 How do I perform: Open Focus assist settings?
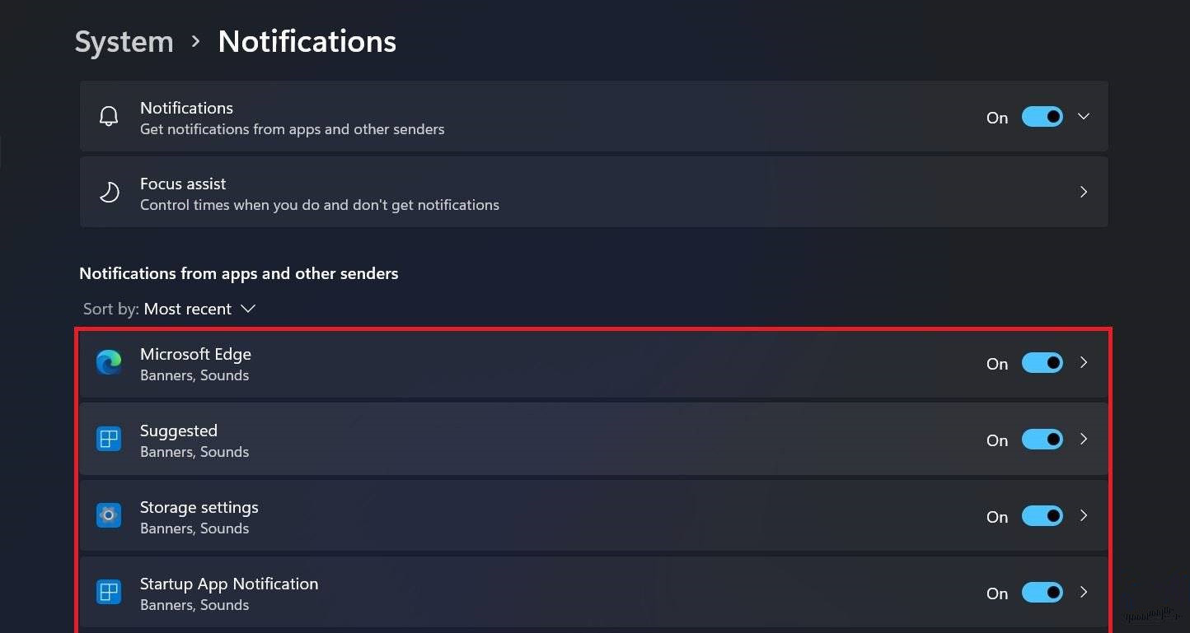[x=1083, y=191]
